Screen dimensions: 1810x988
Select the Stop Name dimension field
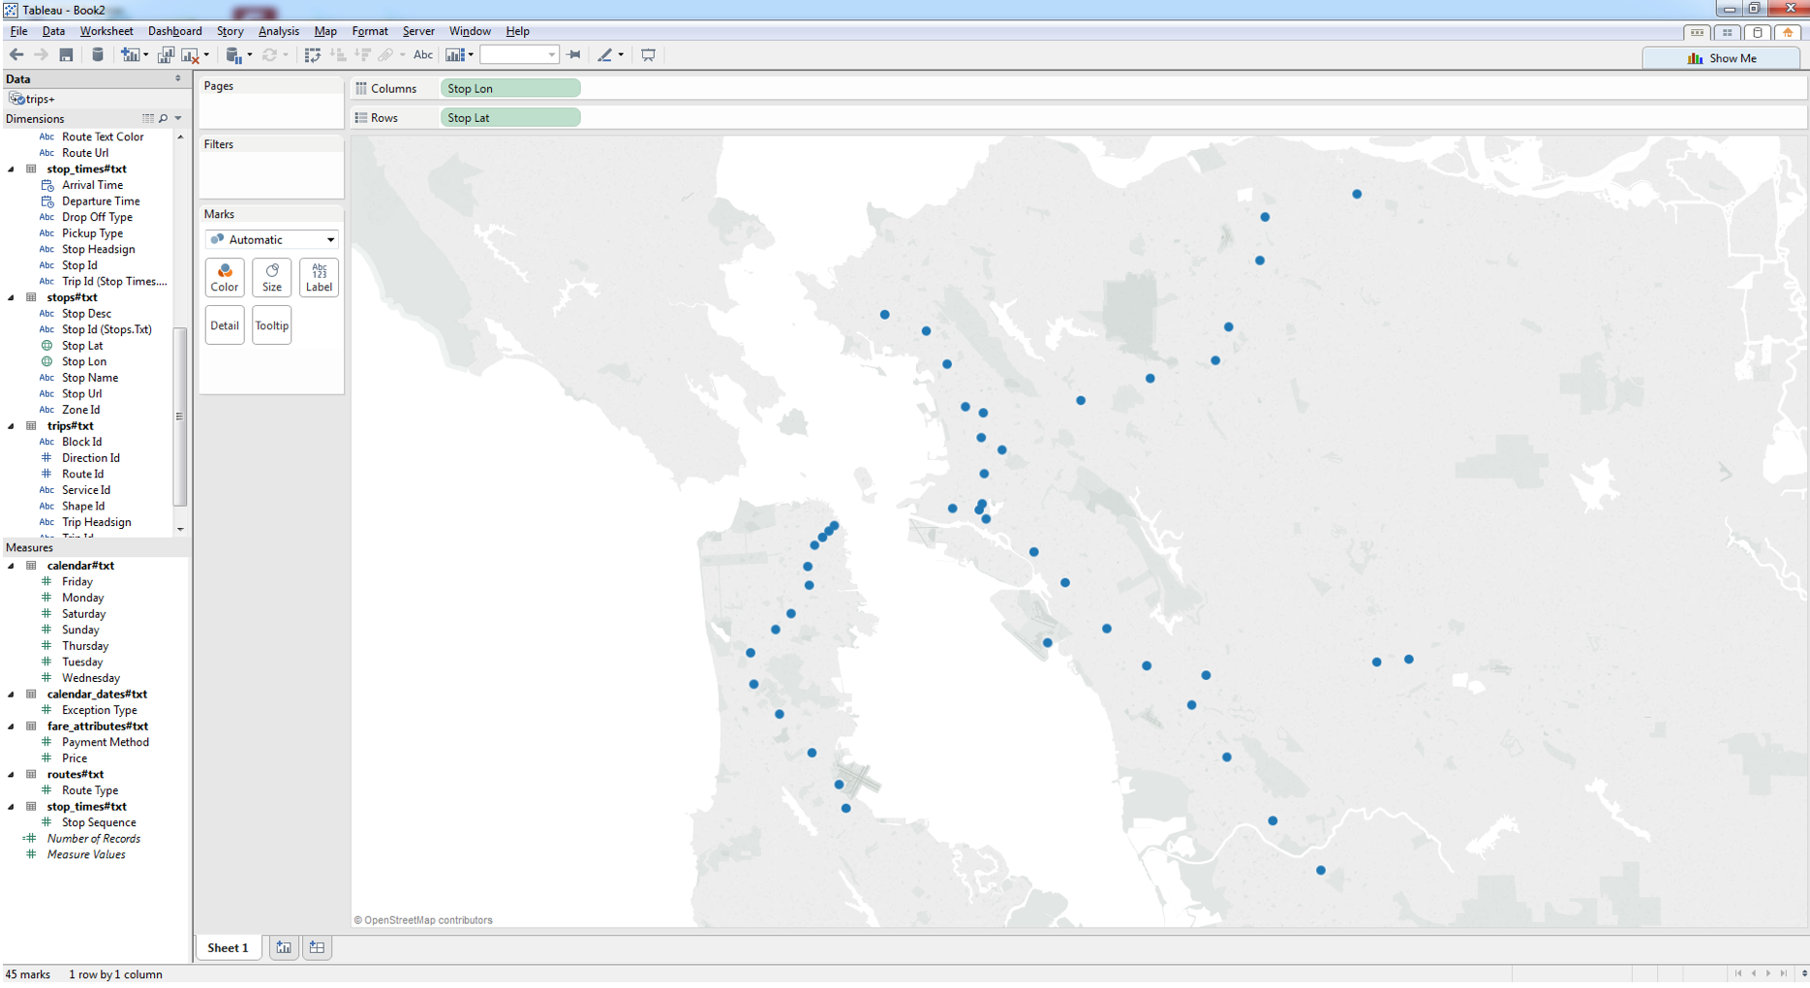click(x=90, y=378)
